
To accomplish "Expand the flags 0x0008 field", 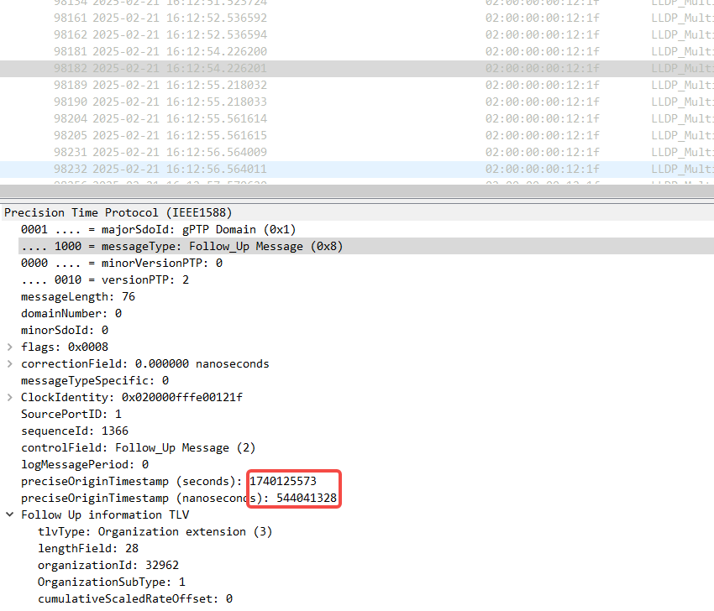I will click(x=8, y=347).
